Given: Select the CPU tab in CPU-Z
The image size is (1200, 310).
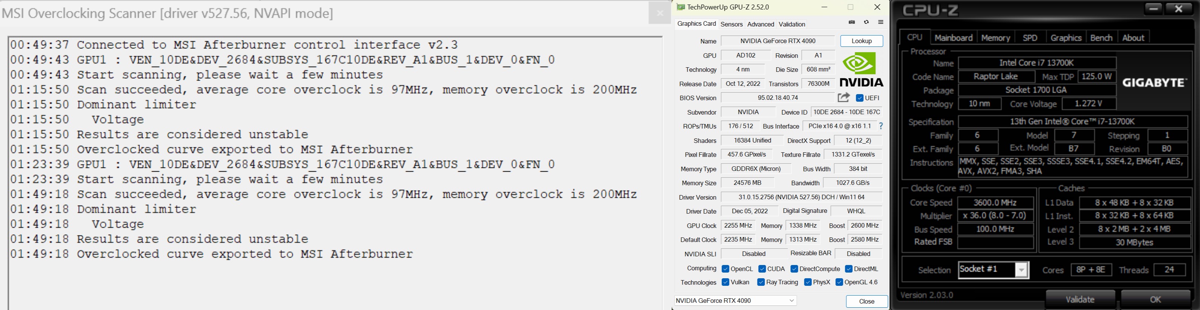Looking at the screenshot, I should [914, 37].
